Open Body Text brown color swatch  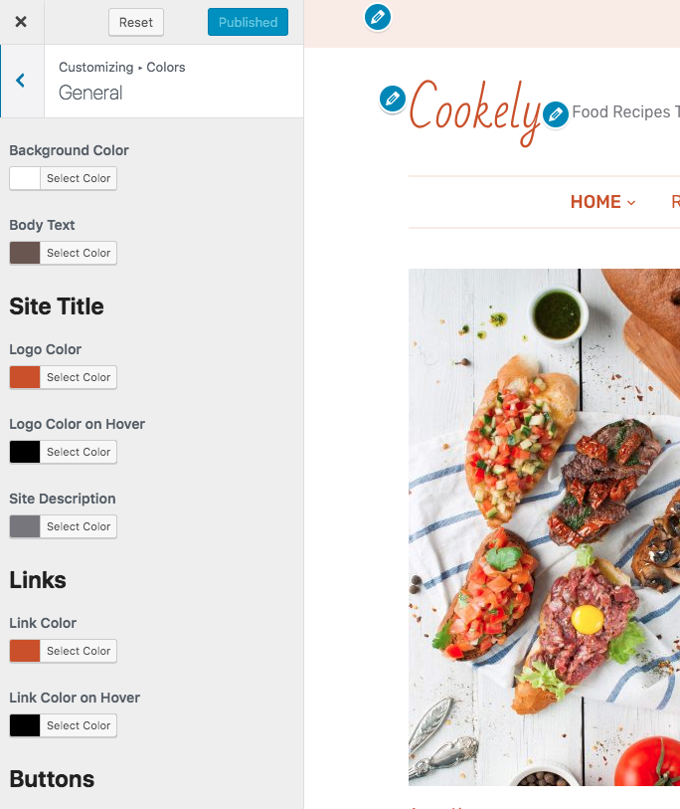tap(25, 254)
